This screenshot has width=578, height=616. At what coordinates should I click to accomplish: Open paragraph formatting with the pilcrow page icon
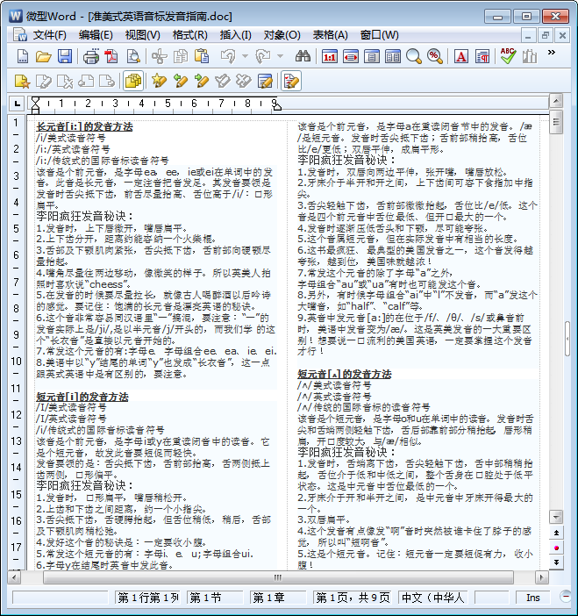point(482,56)
